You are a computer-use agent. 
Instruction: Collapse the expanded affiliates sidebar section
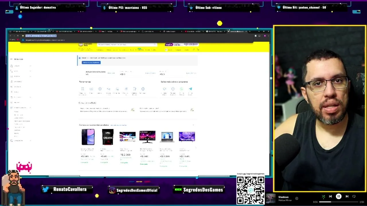pyautogui.click(x=30, y=108)
